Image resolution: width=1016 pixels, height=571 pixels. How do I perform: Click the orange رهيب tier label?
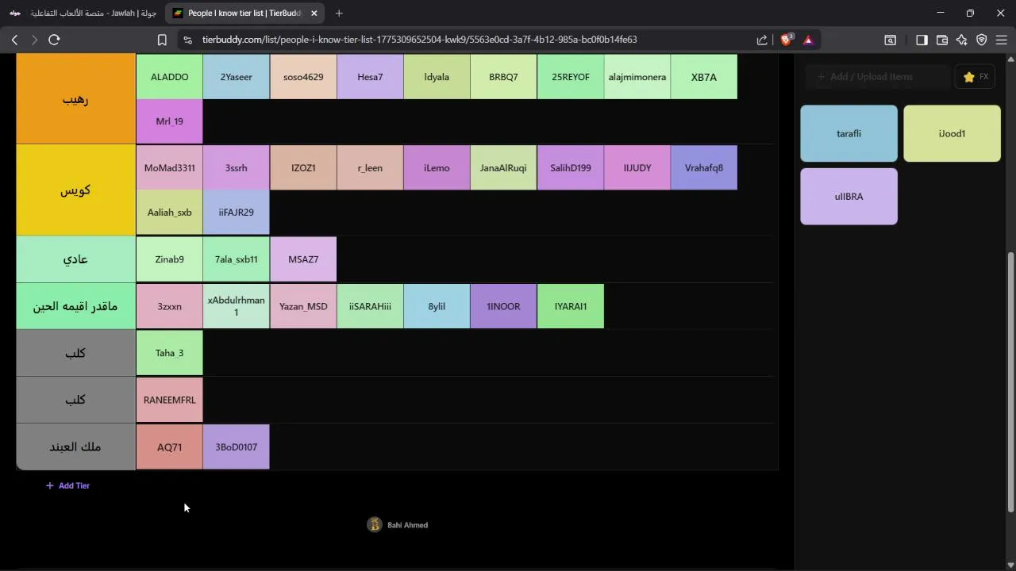pyautogui.click(x=76, y=99)
